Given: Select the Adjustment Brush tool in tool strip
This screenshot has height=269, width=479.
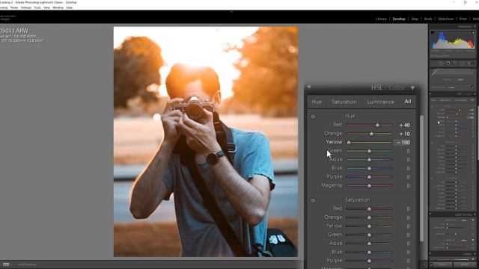Looking at the screenshot, I should pos(471,63).
